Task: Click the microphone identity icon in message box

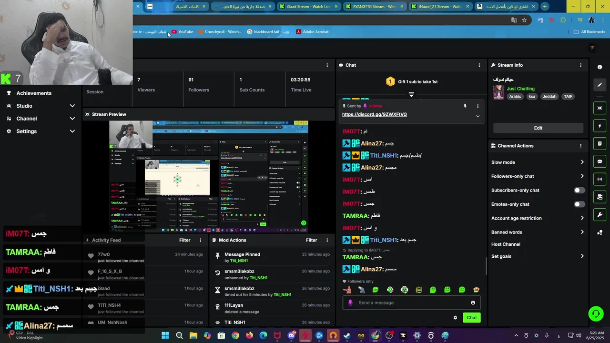Action: tap(350, 303)
